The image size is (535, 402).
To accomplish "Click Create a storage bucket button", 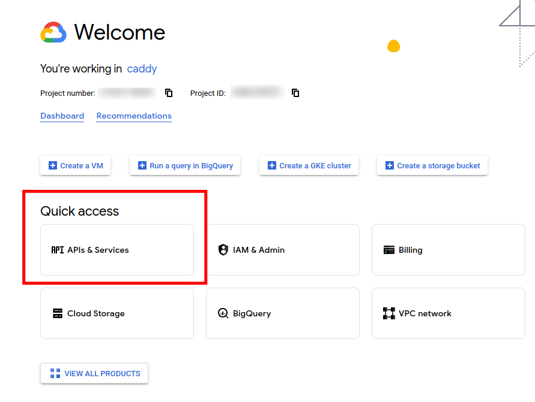I will tap(432, 165).
